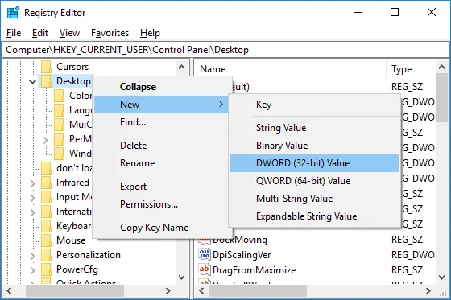Screen dimensions: 451x300
Task: Click values pane scroll down arrow
Action: (442, 277)
